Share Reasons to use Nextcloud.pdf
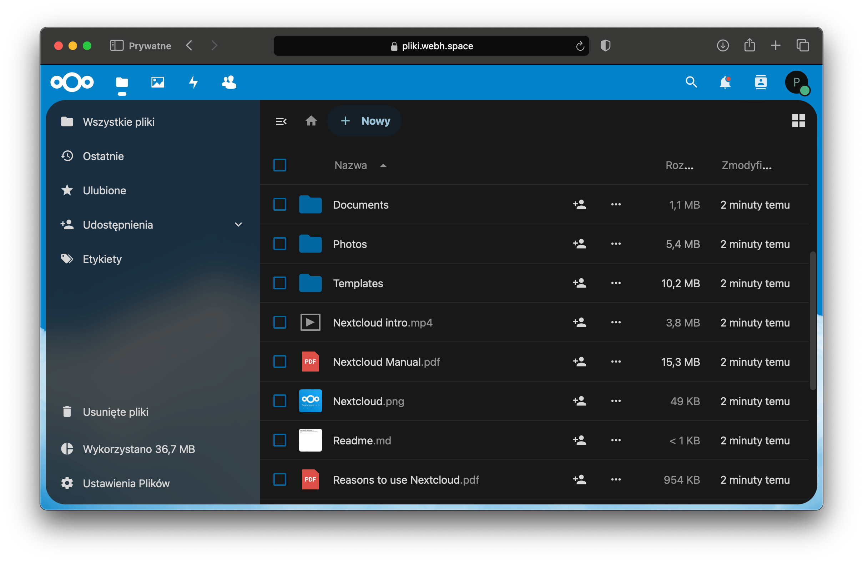Image resolution: width=863 pixels, height=563 pixels. click(x=580, y=480)
